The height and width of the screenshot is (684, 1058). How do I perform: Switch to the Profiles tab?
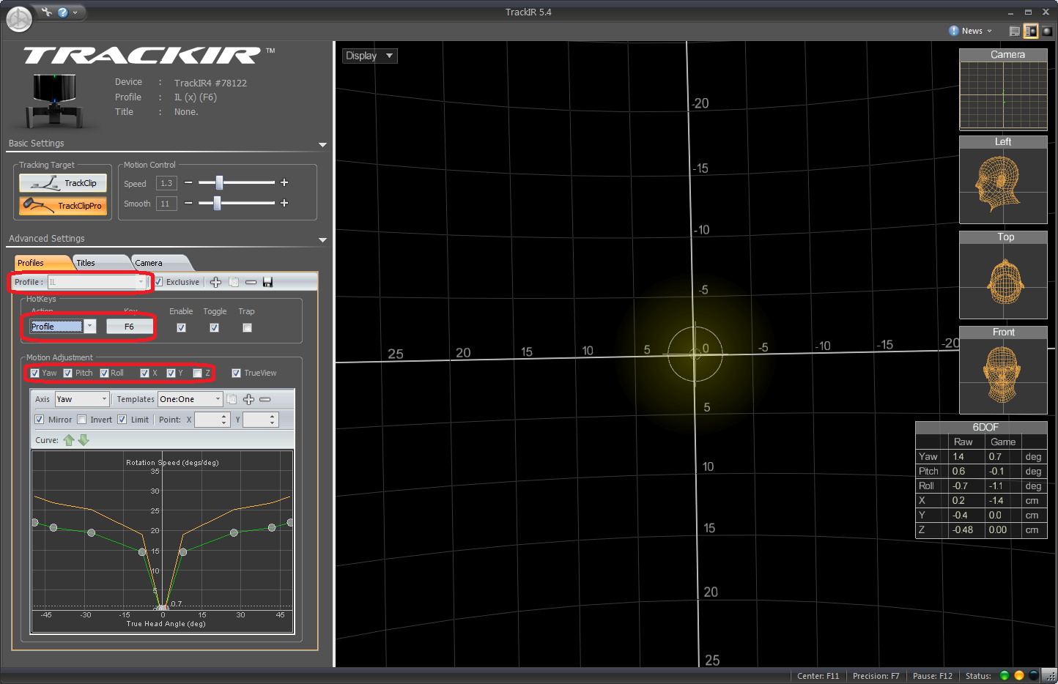[42, 263]
